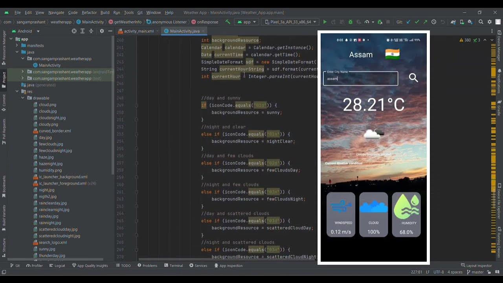Open the Android project view dropdown
Viewport: 503px width, 283px height.
pos(26,31)
